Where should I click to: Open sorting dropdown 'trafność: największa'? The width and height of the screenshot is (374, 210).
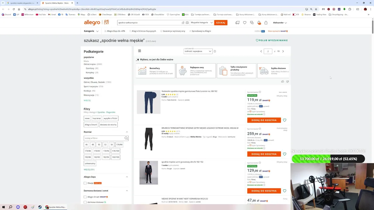pyautogui.click(x=198, y=51)
